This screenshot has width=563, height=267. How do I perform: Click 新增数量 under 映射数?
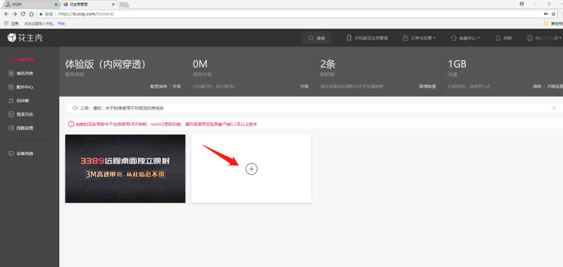428,87
